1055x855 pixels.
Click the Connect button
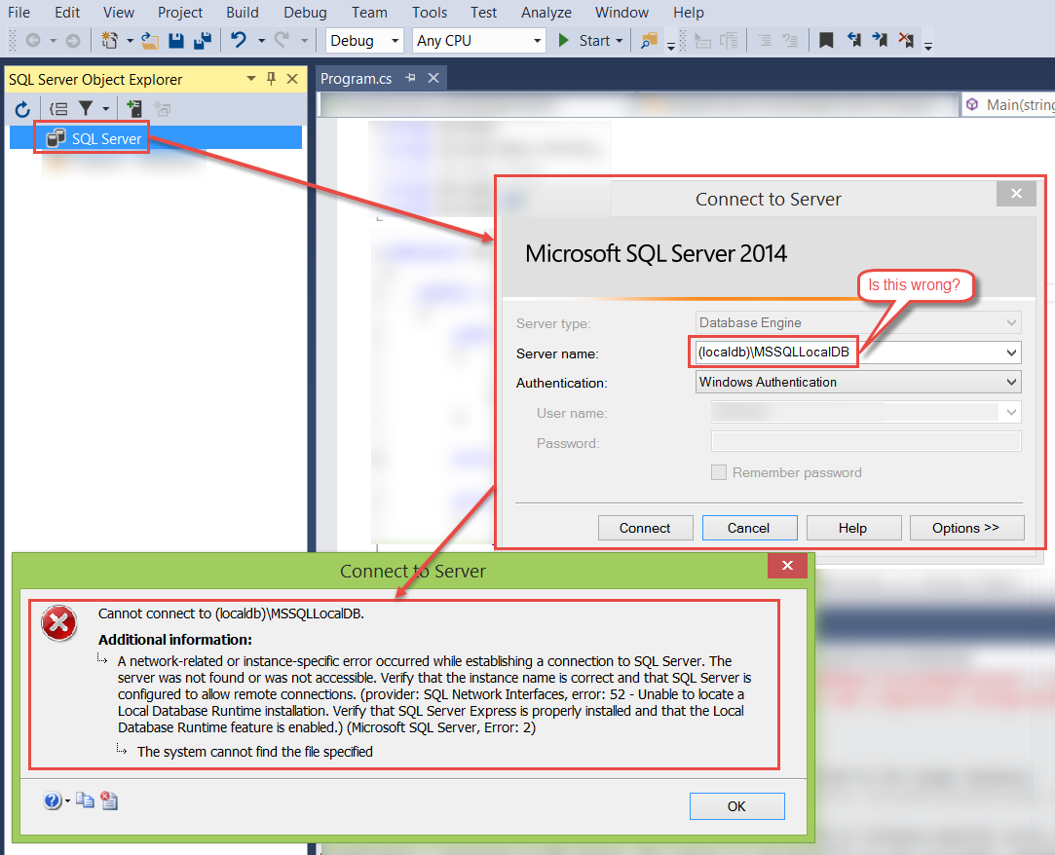click(645, 528)
